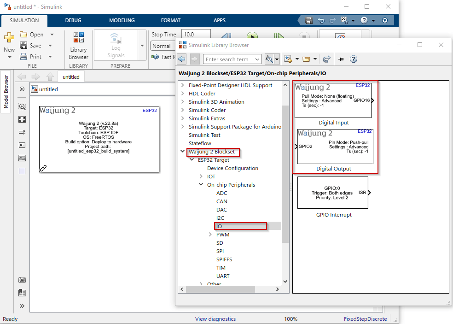453x324 pixels.
Task: Switch to the SIMULATION tab
Action: (24, 20)
